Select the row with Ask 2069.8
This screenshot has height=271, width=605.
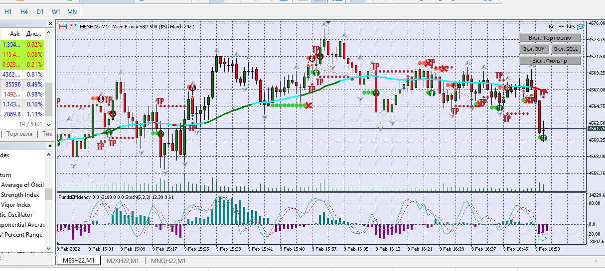click(22, 114)
